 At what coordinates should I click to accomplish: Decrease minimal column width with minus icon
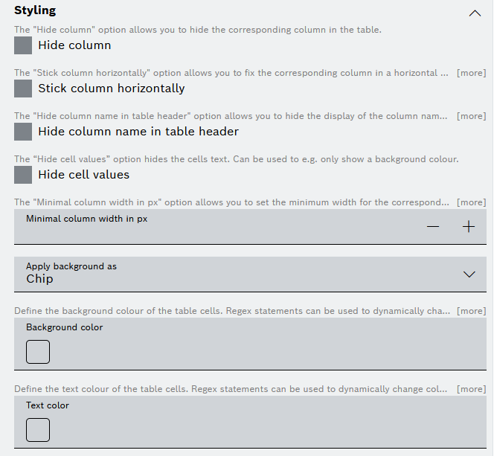tap(433, 227)
